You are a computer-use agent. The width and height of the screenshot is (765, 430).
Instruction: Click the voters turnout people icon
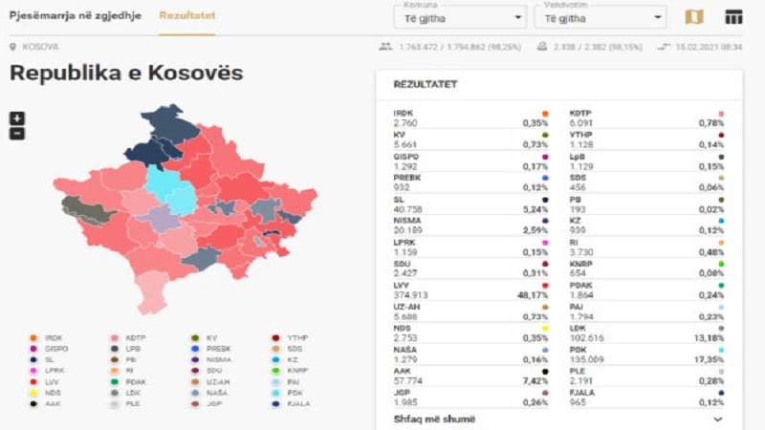(385, 47)
